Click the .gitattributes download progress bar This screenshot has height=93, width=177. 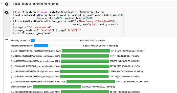click(x=84, y=72)
